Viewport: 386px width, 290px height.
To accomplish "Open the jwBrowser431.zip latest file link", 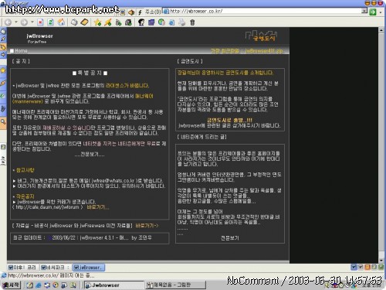I will tap(264, 51).
